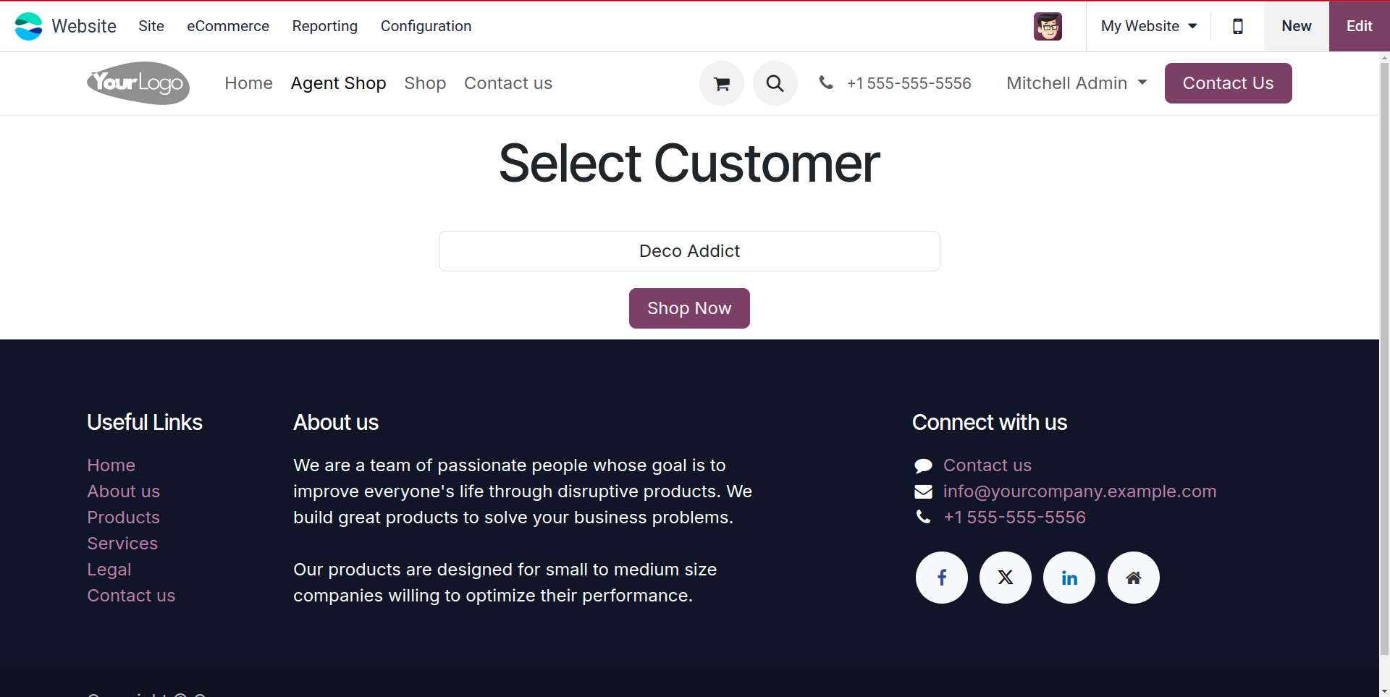
Task: Click the YourLogo header image
Action: click(138, 83)
